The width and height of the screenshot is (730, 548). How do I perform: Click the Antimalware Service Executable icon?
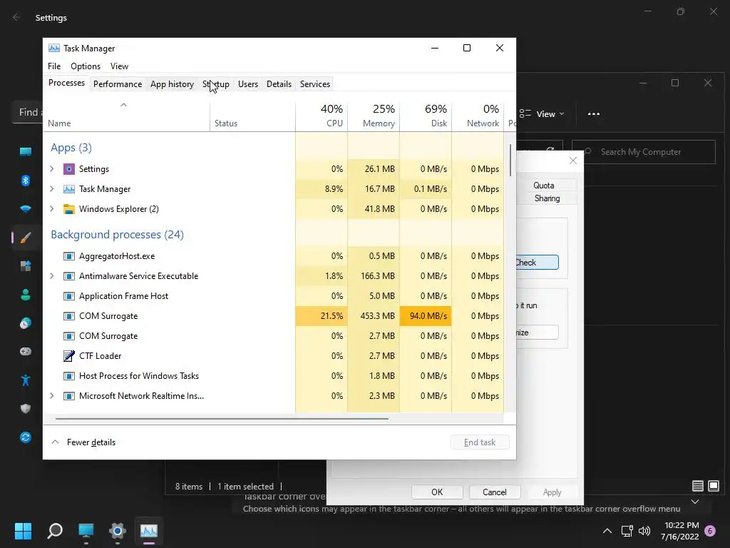tap(69, 276)
